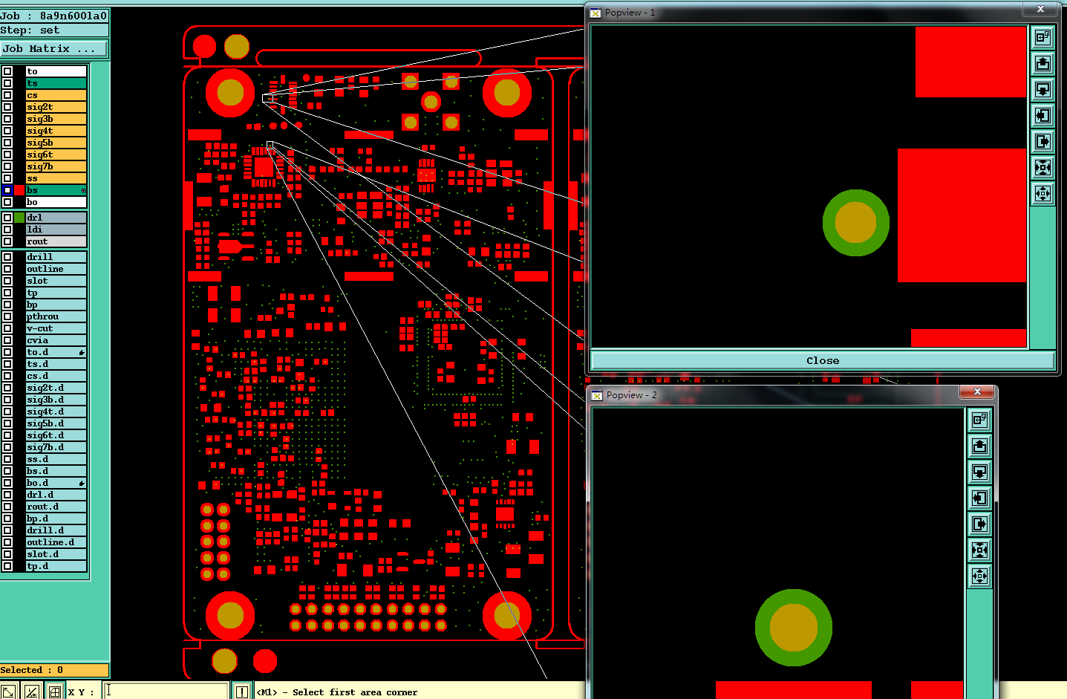
Task: Toggle the display checkbox for layer ss
Action: [x=7, y=178]
